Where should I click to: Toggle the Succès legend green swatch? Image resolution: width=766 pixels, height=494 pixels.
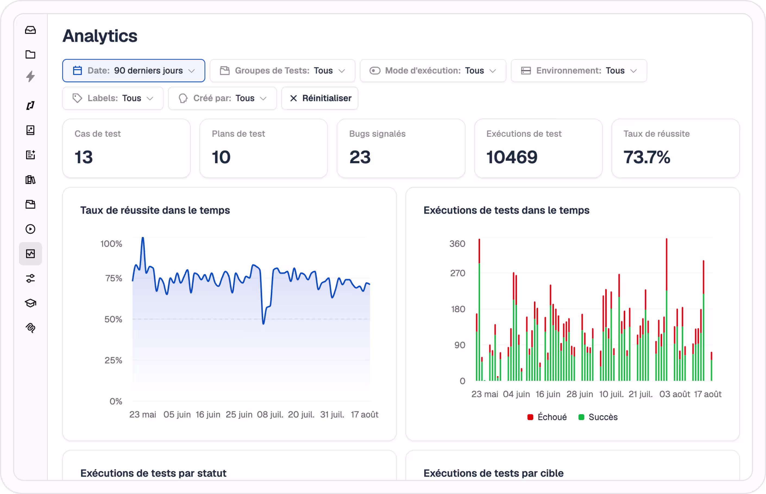581,417
